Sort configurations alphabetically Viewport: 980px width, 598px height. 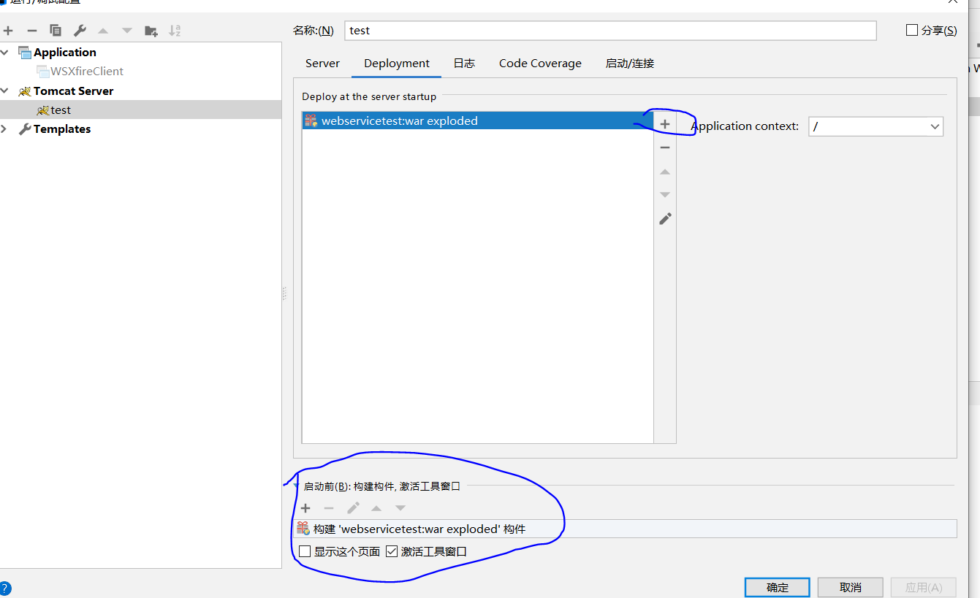[x=175, y=31]
